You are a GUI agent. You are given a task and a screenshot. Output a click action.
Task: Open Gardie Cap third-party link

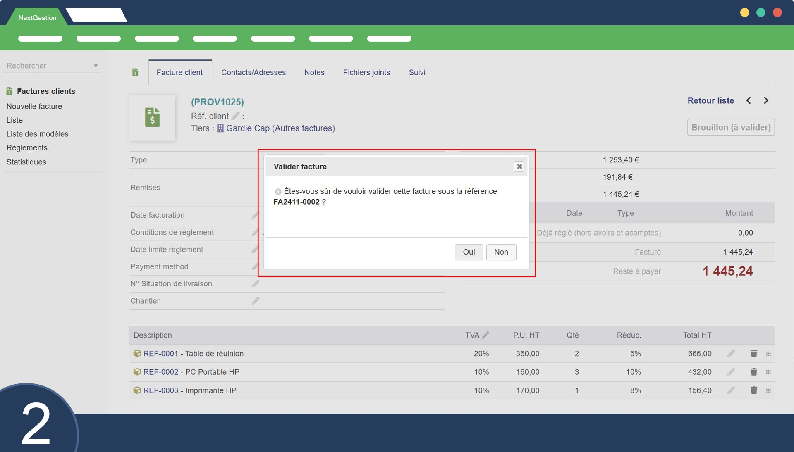(x=247, y=128)
